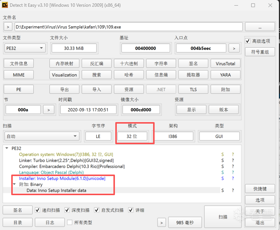Image resolution: width=280 pixels, height=230 pixels.
Task: Click the S marker on the Installer row
Action: pyautogui.click(x=222, y=178)
